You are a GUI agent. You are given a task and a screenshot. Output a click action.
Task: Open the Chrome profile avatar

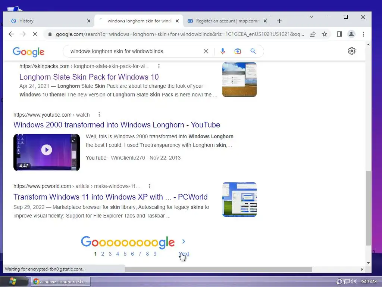point(351,34)
